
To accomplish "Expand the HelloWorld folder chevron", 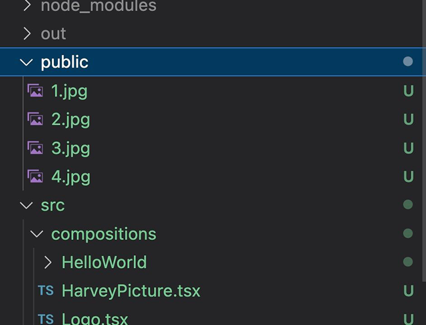I will click(48, 262).
